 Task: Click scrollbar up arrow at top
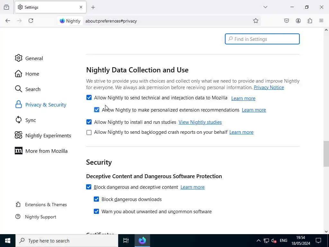[326, 30]
